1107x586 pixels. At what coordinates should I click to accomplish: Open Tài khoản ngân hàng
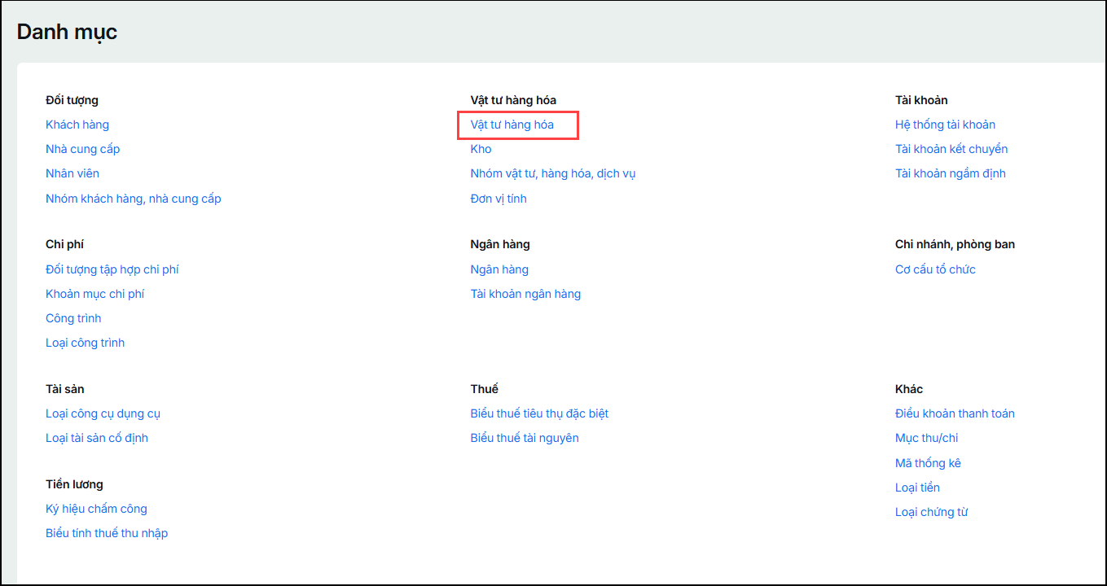(525, 294)
